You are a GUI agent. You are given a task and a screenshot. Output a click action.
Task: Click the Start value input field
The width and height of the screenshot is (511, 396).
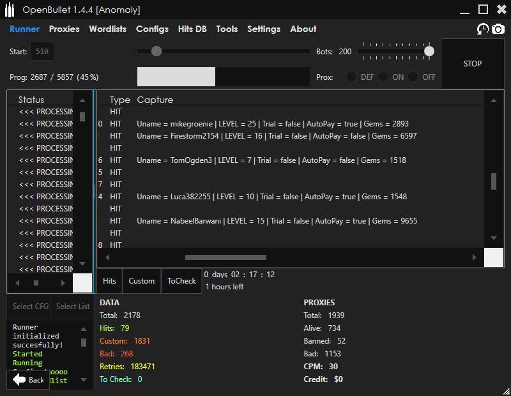(x=43, y=51)
